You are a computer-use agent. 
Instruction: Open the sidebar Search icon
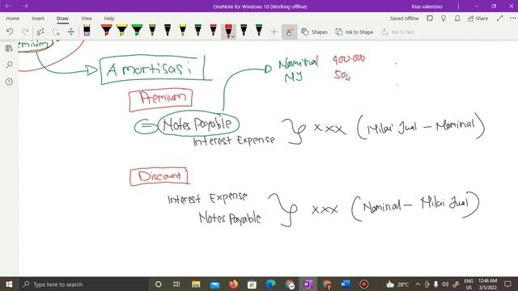tap(9, 65)
